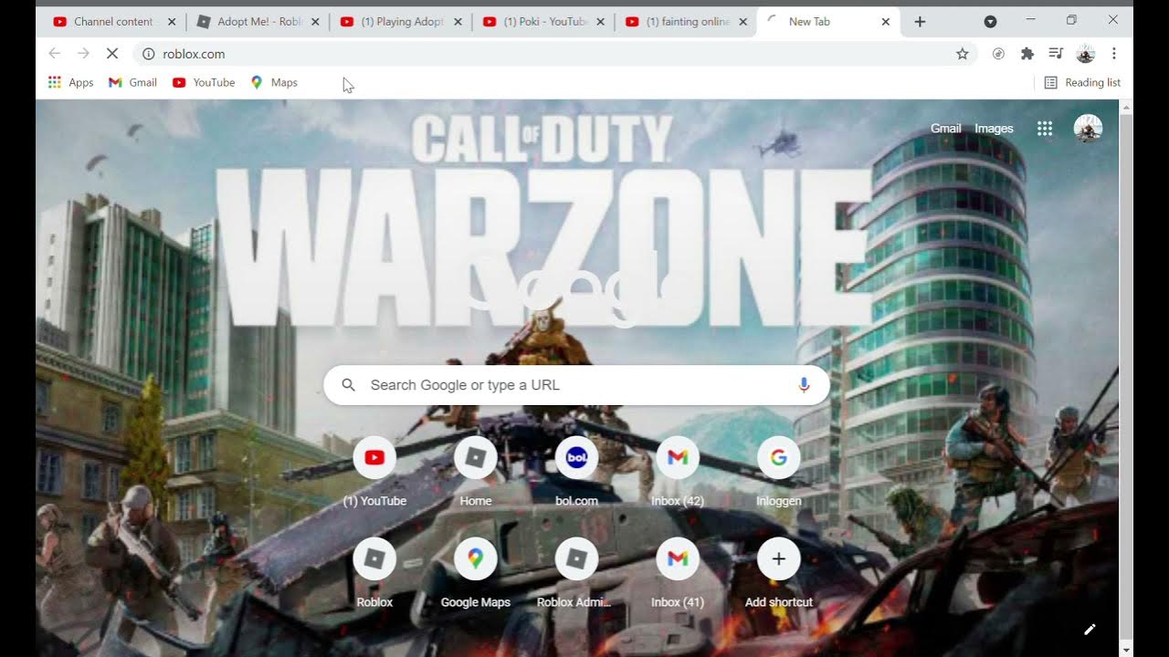
Task: Open the tab search dropdown arrow
Action: pos(991,21)
